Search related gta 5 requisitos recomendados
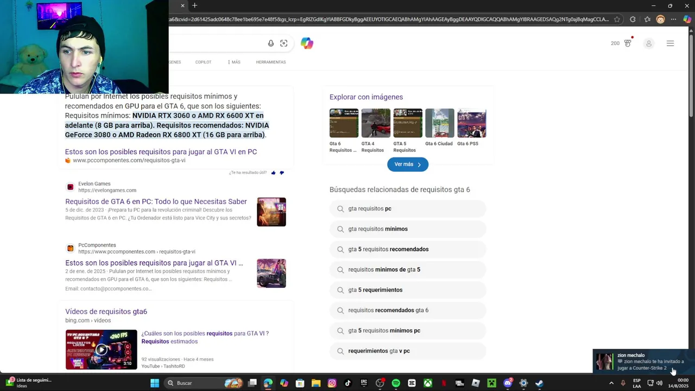695x391 pixels. (x=408, y=249)
